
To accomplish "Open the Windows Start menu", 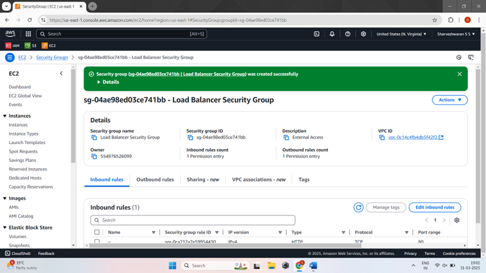I will tap(172, 265).
